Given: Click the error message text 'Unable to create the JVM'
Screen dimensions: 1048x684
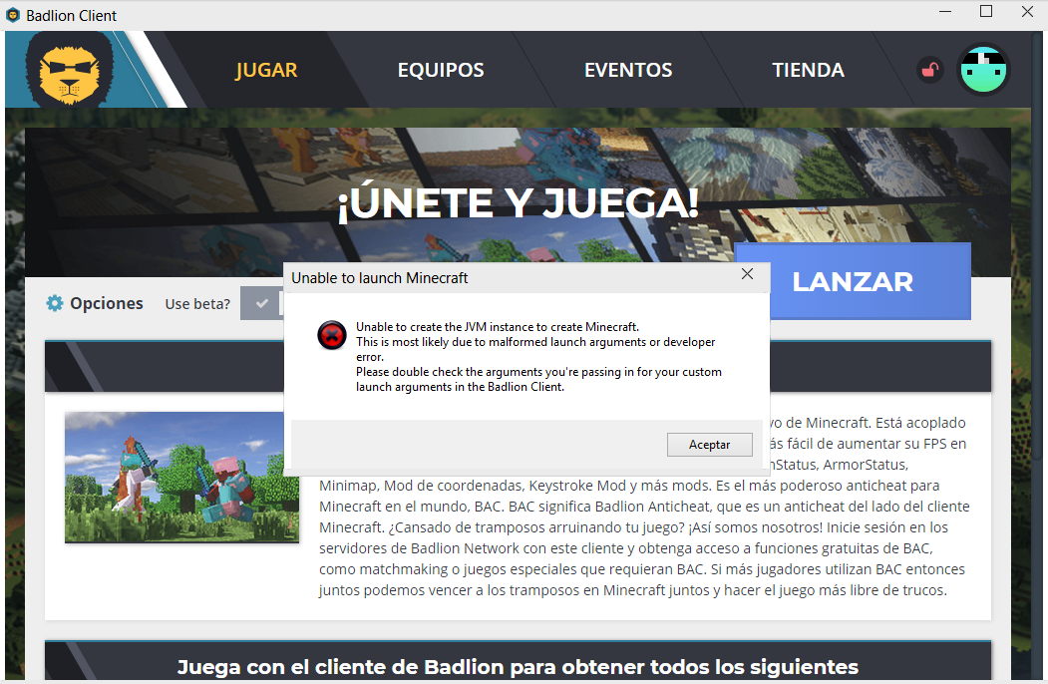Looking at the screenshot, I should [498, 327].
